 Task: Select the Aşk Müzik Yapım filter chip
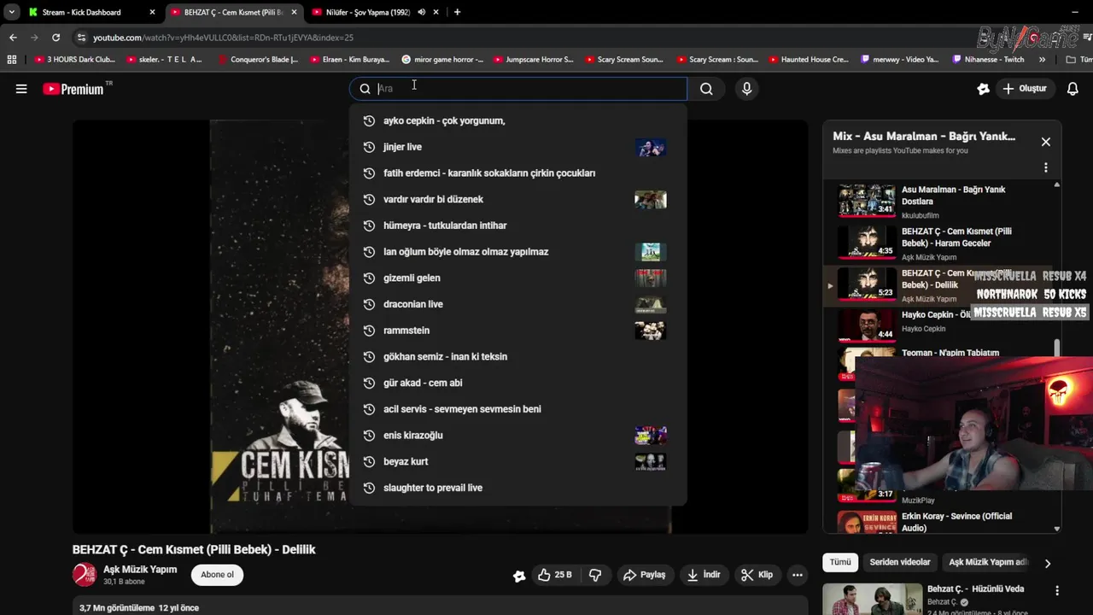[x=988, y=562]
